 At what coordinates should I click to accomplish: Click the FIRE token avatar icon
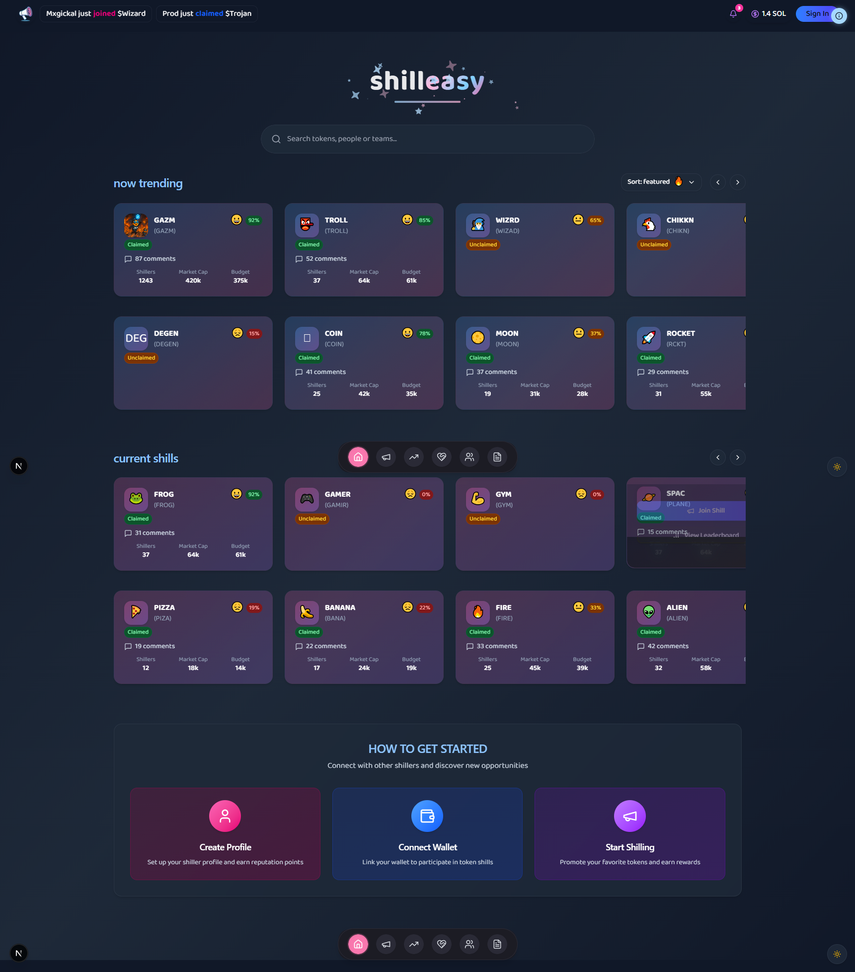(x=478, y=613)
